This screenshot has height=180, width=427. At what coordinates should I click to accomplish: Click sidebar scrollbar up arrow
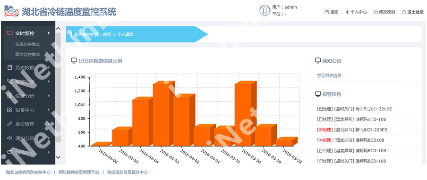click(x=58, y=28)
